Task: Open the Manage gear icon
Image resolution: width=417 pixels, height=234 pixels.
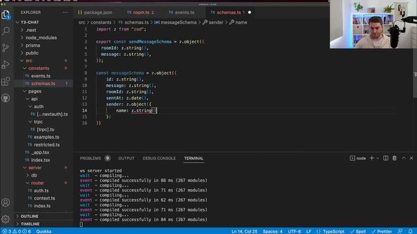Action: (x=6, y=219)
